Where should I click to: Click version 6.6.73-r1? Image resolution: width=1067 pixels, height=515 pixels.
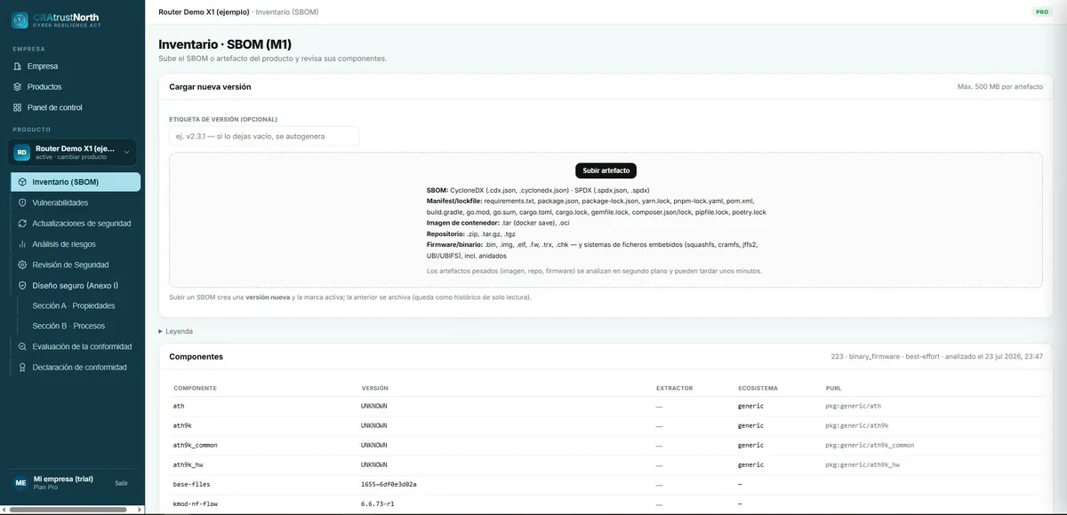[376, 503]
